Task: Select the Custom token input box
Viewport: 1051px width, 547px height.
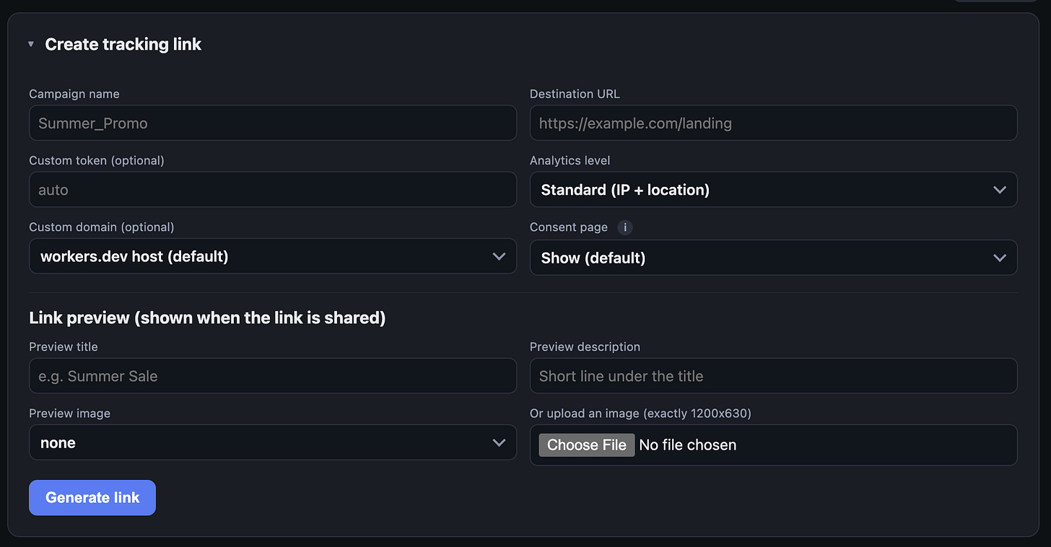Action: click(273, 190)
